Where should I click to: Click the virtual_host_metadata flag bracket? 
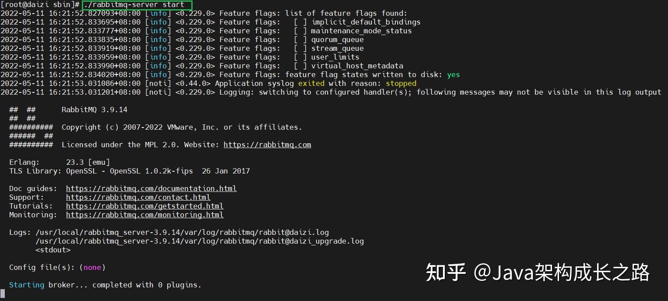pos(300,66)
